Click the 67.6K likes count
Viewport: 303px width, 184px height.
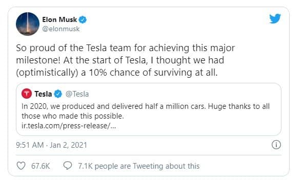tap(41, 166)
